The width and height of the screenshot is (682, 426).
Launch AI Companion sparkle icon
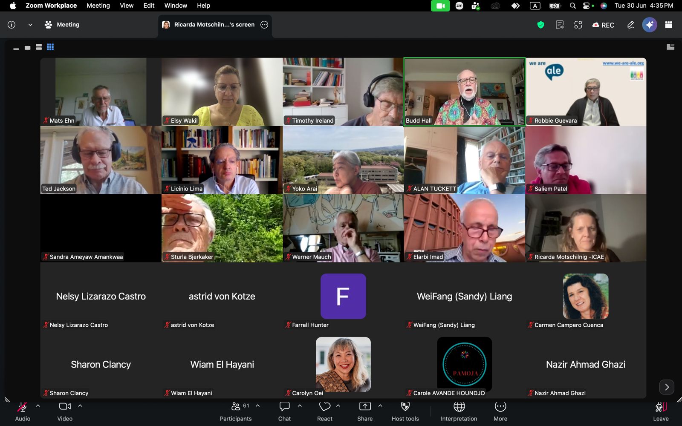[x=650, y=25]
